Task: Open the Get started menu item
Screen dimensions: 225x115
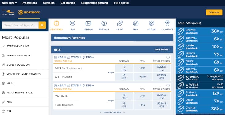Action: [68, 3]
